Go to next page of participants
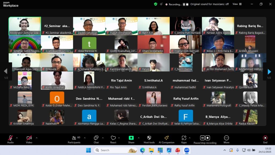Viewport: 275px width, 155px height. (x=269, y=72)
